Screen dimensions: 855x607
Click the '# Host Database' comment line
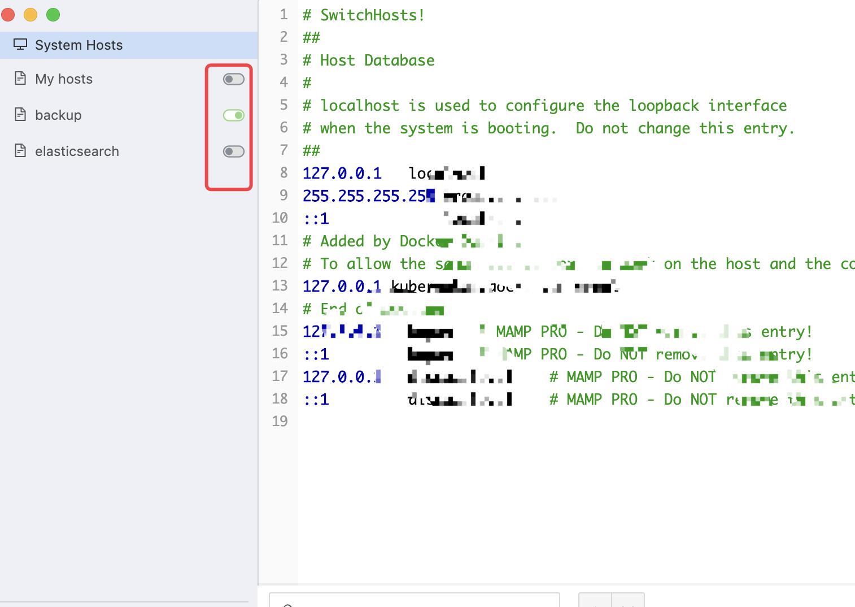click(369, 60)
